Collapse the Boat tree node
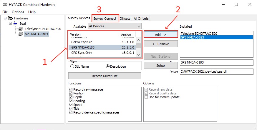 11,24
